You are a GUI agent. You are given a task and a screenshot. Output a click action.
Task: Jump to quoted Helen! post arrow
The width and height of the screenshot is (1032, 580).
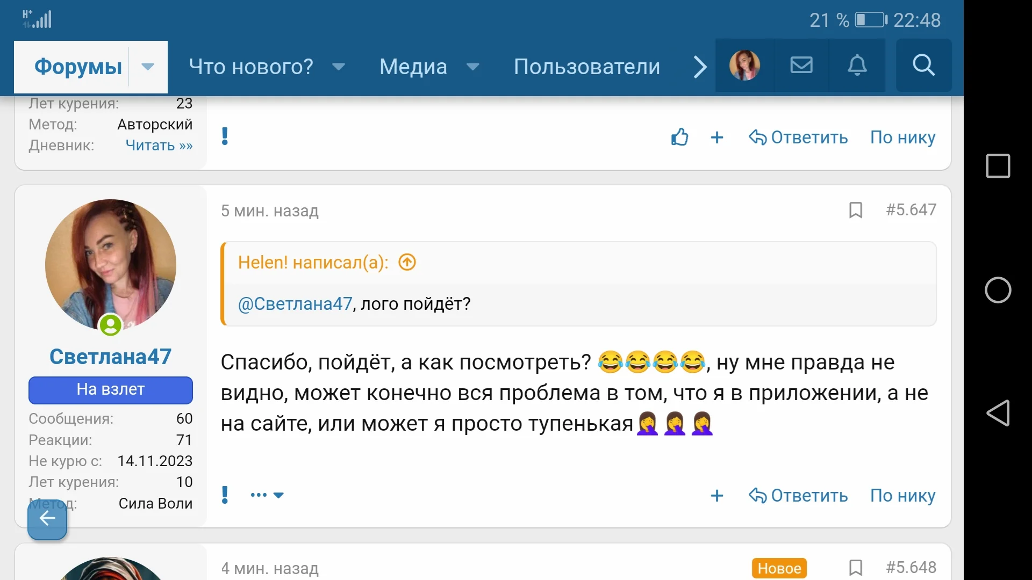click(x=407, y=262)
